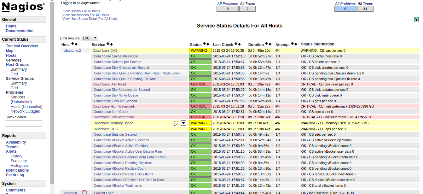Click the service All Problems count 6
The width and height of the screenshot is (423, 194).
tap(345, 9)
